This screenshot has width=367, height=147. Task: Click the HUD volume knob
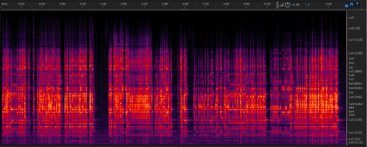coord(287,5)
